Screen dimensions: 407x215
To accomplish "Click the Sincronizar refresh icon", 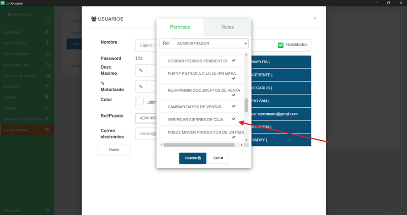I will point(47,210).
